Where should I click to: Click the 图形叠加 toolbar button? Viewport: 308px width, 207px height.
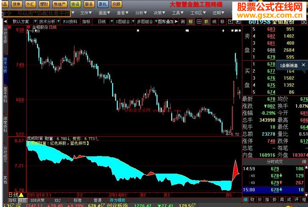point(166,22)
